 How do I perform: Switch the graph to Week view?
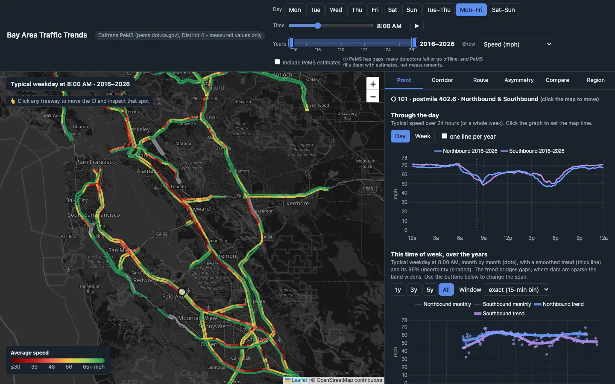422,136
